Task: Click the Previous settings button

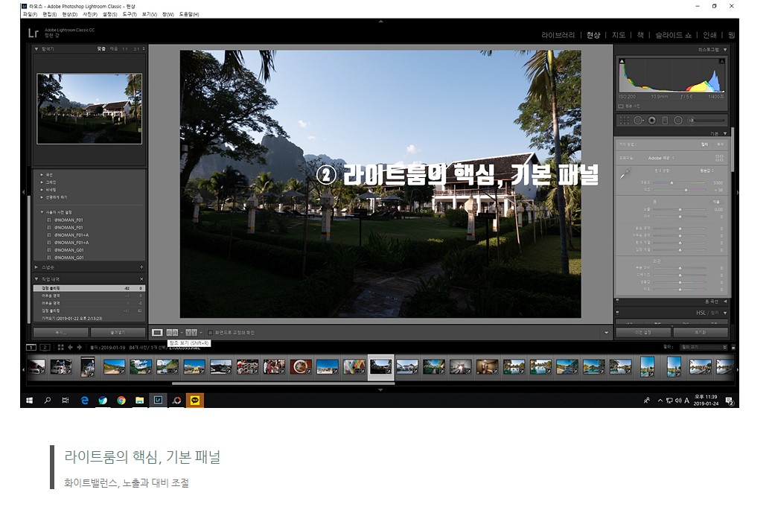Action: tap(643, 332)
